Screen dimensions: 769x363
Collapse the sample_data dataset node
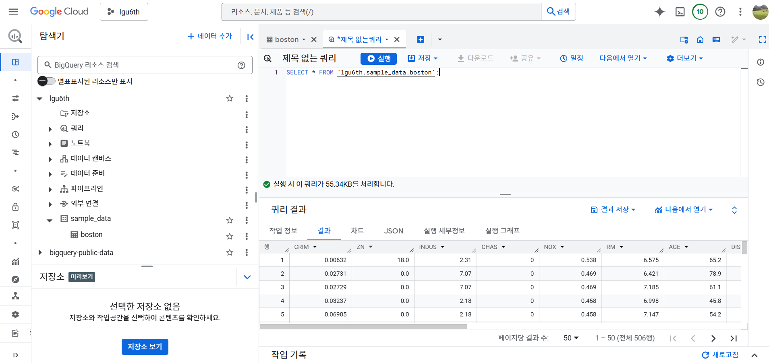point(50,220)
